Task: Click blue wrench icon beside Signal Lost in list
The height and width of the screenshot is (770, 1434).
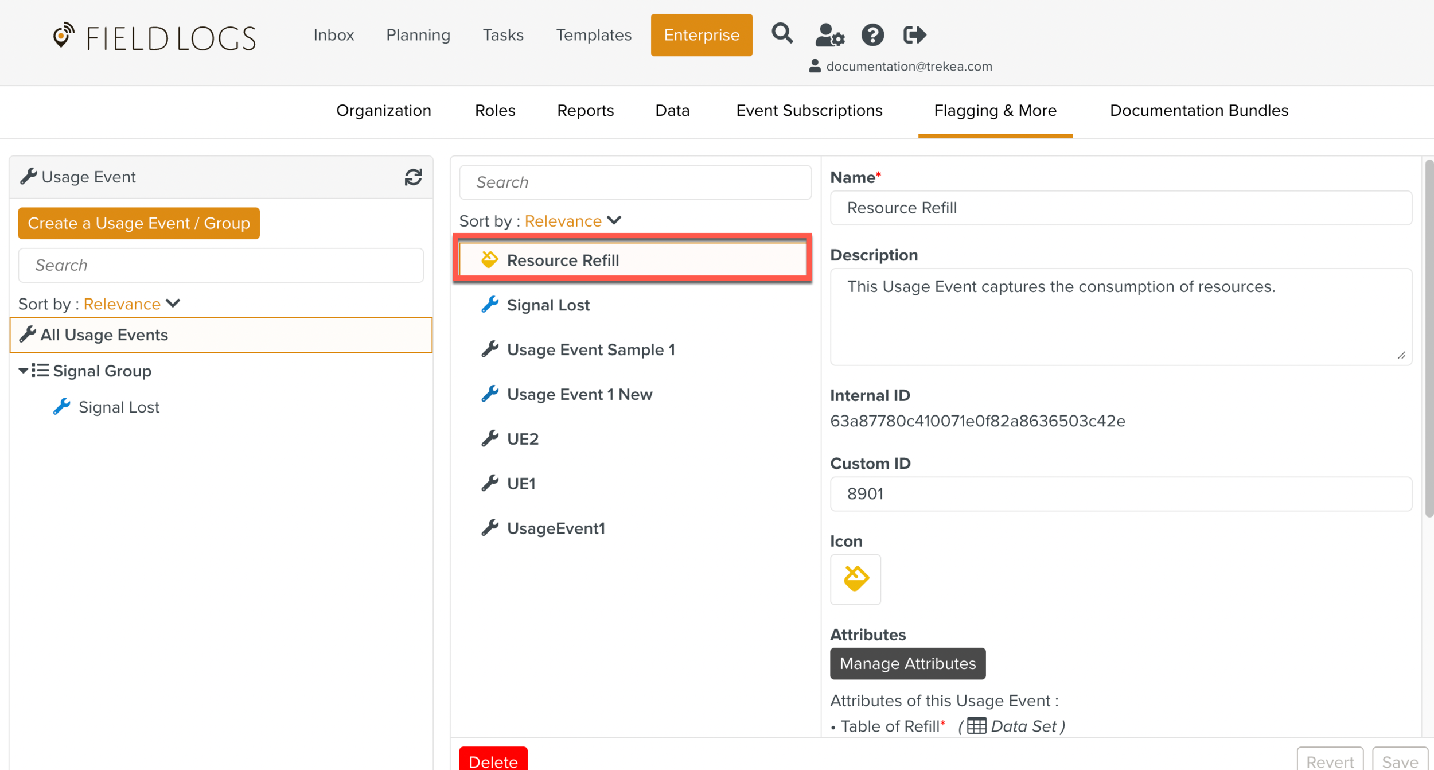Action: pos(489,305)
